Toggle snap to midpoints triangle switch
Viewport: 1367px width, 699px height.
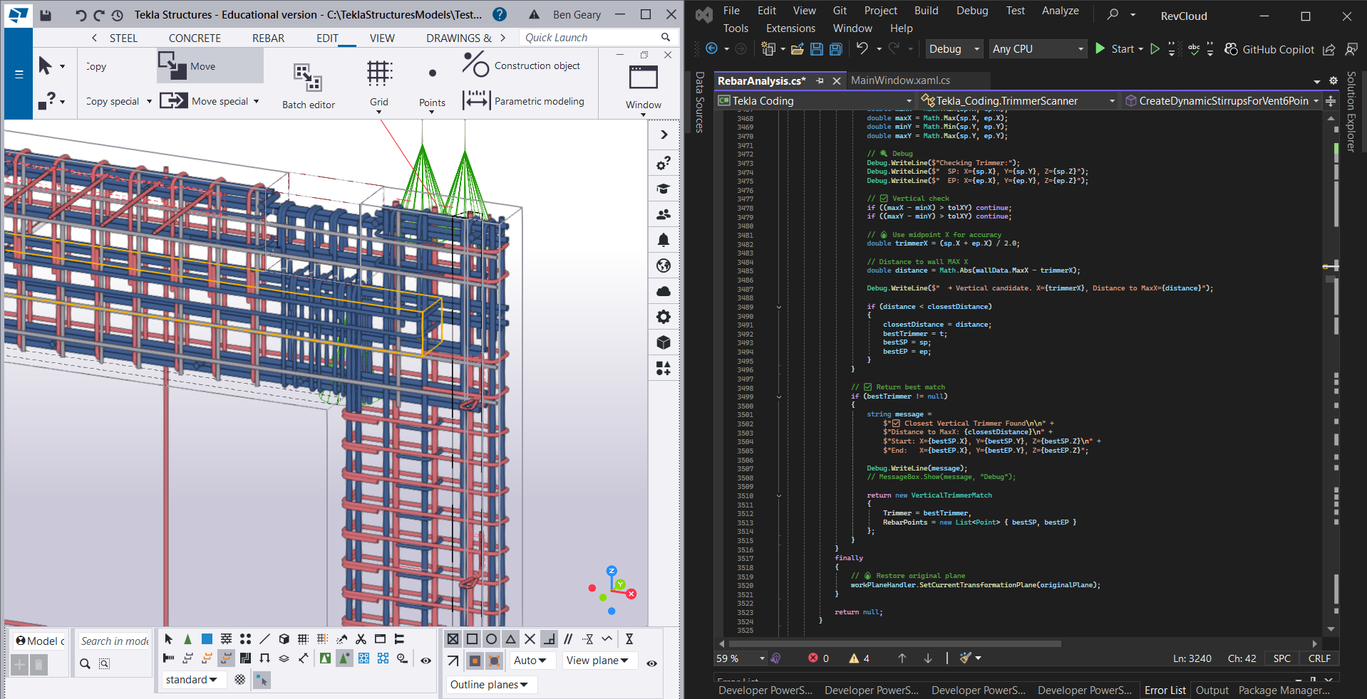(x=510, y=638)
